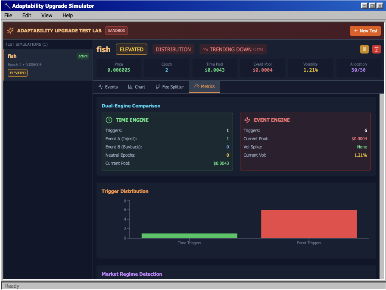
Task: Click the ELEVATED status badge beside fish title
Action: 131,49
